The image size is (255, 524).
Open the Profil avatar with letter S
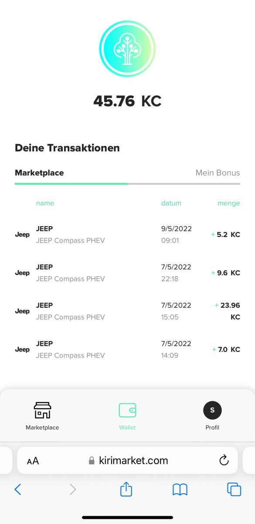[x=212, y=410]
